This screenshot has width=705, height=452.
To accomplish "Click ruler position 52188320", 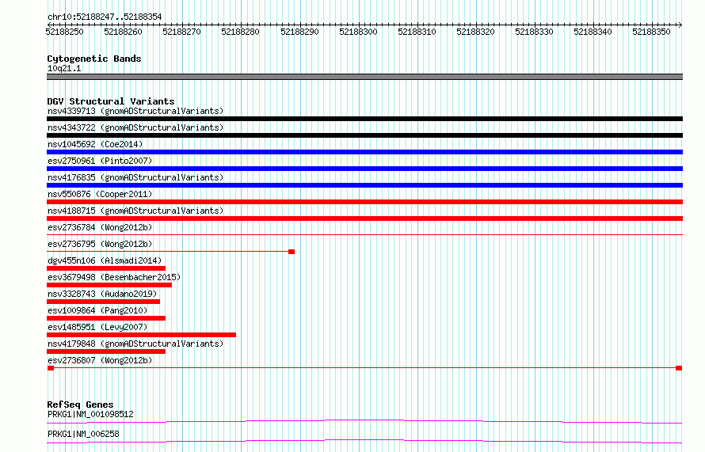I will 475,32.
